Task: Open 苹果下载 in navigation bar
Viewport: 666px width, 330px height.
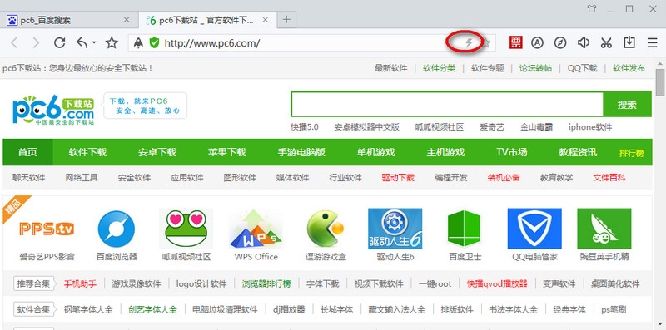Action: [226, 152]
